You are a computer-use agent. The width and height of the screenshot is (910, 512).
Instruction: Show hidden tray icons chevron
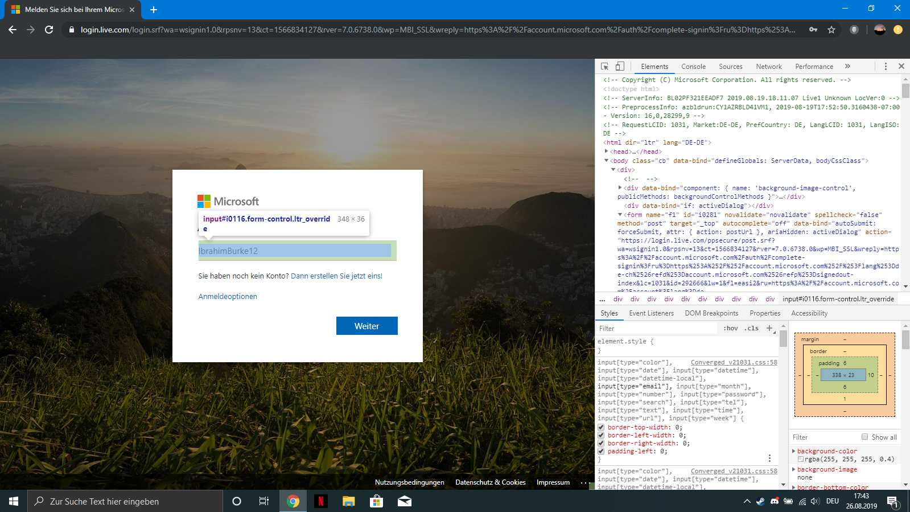747,501
